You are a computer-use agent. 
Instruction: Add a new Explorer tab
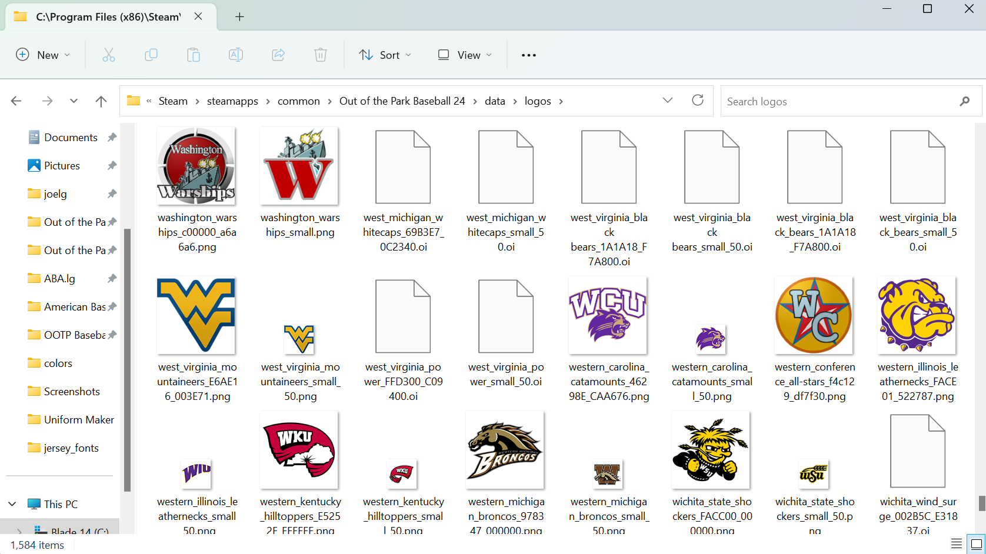239,16
